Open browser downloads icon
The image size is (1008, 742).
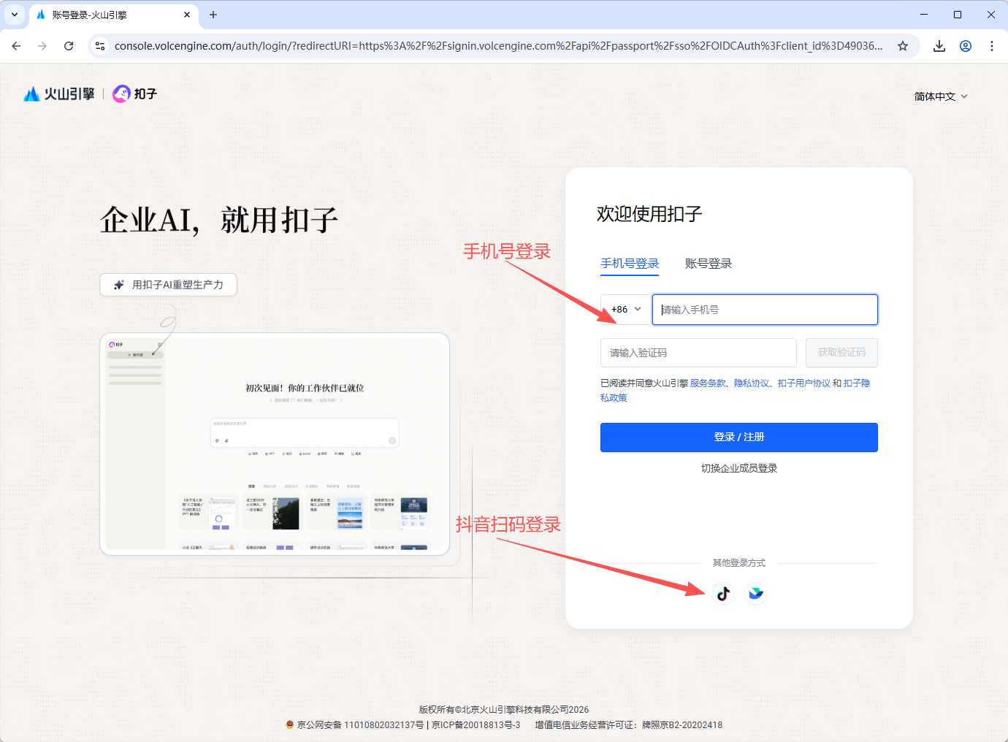tap(939, 46)
